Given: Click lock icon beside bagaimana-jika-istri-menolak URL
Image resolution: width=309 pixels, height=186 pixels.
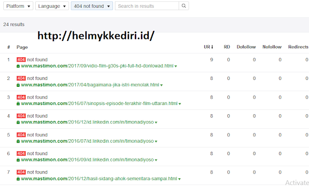Looking at the screenshot, I should (x=18, y=85).
